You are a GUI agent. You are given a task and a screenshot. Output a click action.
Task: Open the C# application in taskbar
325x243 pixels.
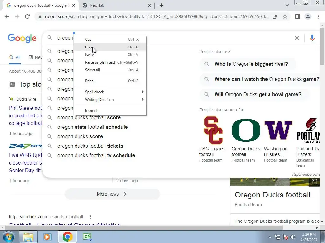tap(87, 237)
